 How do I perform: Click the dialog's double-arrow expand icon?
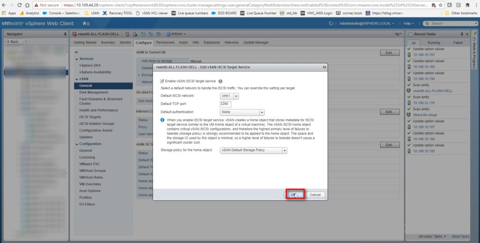coord(324,67)
